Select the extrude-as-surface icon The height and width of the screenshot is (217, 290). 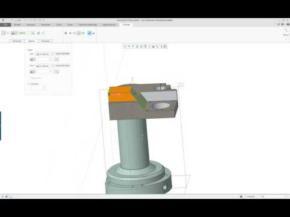(8, 33)
